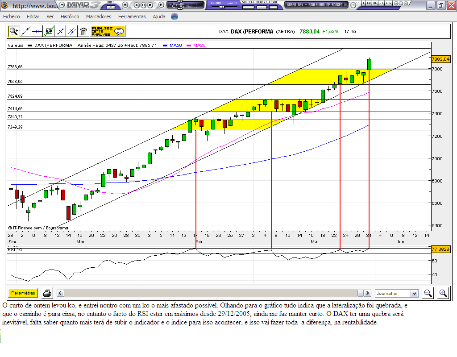Click the 7788,56 level label
Screen dimensions: 457x357
[15, 67]
